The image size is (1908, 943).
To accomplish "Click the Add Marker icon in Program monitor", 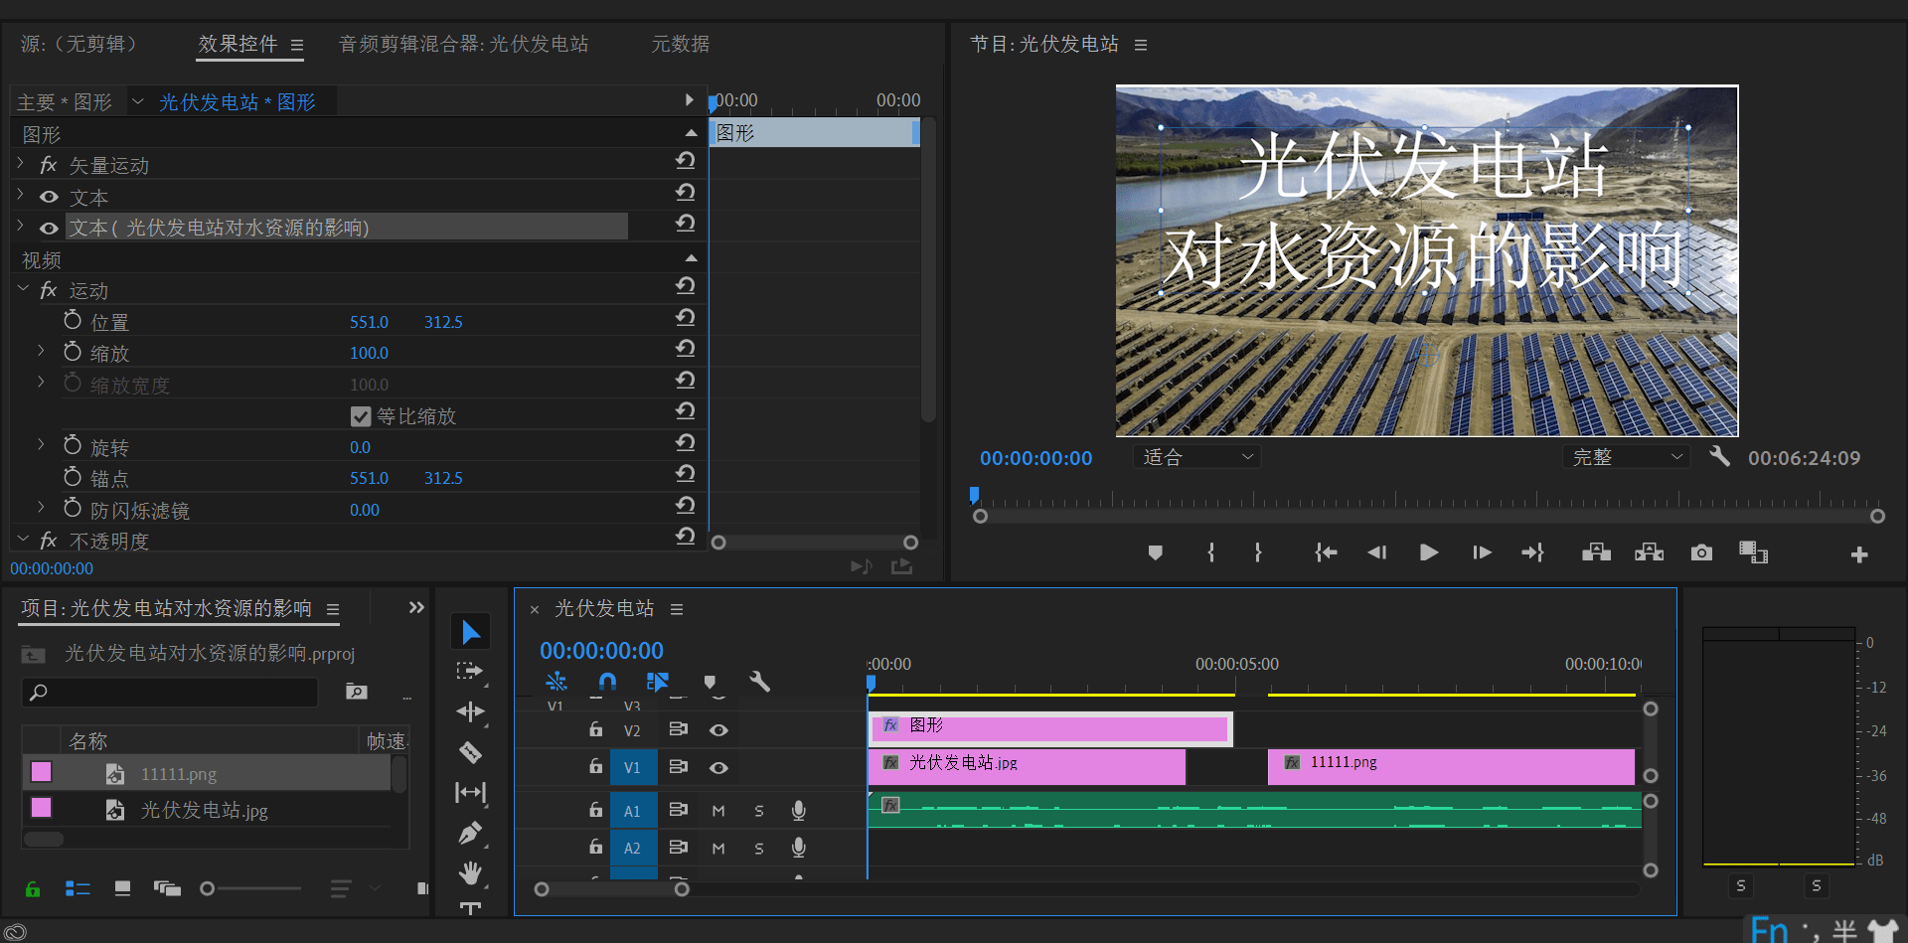I will [1155, 552].
